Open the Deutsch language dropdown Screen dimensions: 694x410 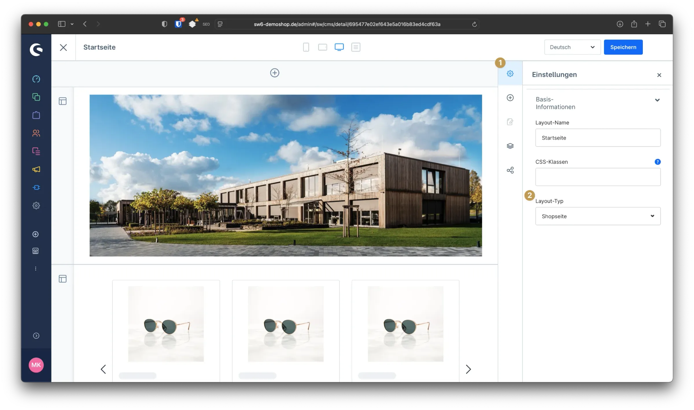[572, 47]
